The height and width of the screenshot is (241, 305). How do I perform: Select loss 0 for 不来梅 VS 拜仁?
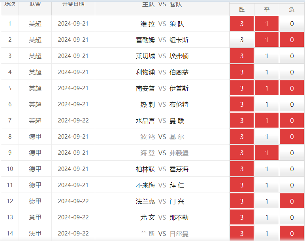pos(292,185)
